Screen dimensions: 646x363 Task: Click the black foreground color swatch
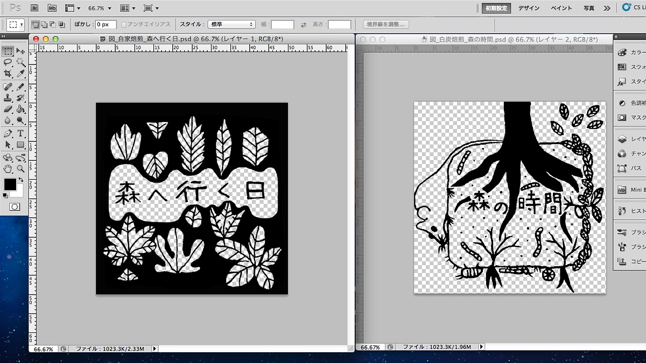9,184
